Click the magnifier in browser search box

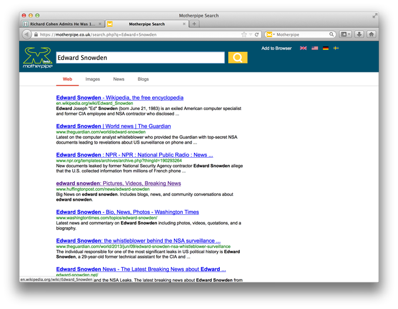pyautogui.click(x=331, y=34)
